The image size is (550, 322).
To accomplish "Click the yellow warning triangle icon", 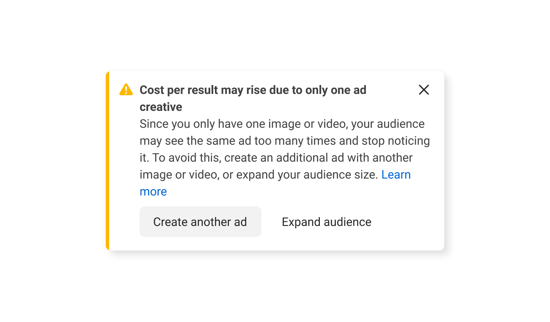I will 126,90.
